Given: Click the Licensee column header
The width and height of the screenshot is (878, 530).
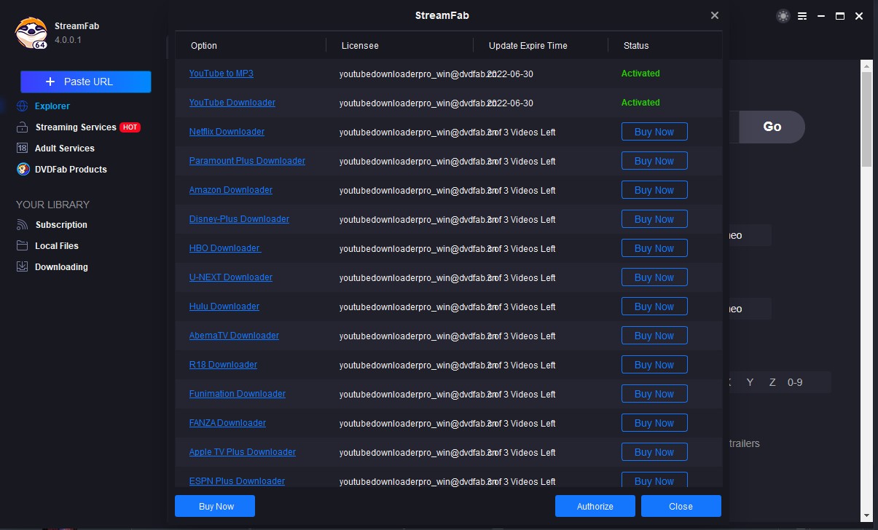Looking at the screenshot, I should point(360,45).
